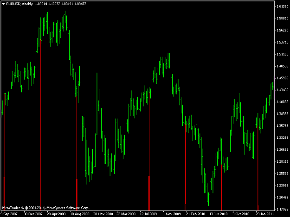Click the 1.38335 price level label
The height and width of the screenshot is (217, 290).
tap(283, 114)
